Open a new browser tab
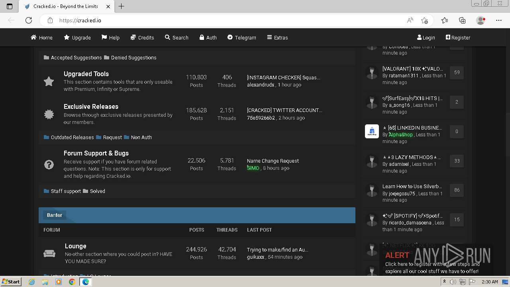This screenshot has width=510, height=287. coord(122,6)
